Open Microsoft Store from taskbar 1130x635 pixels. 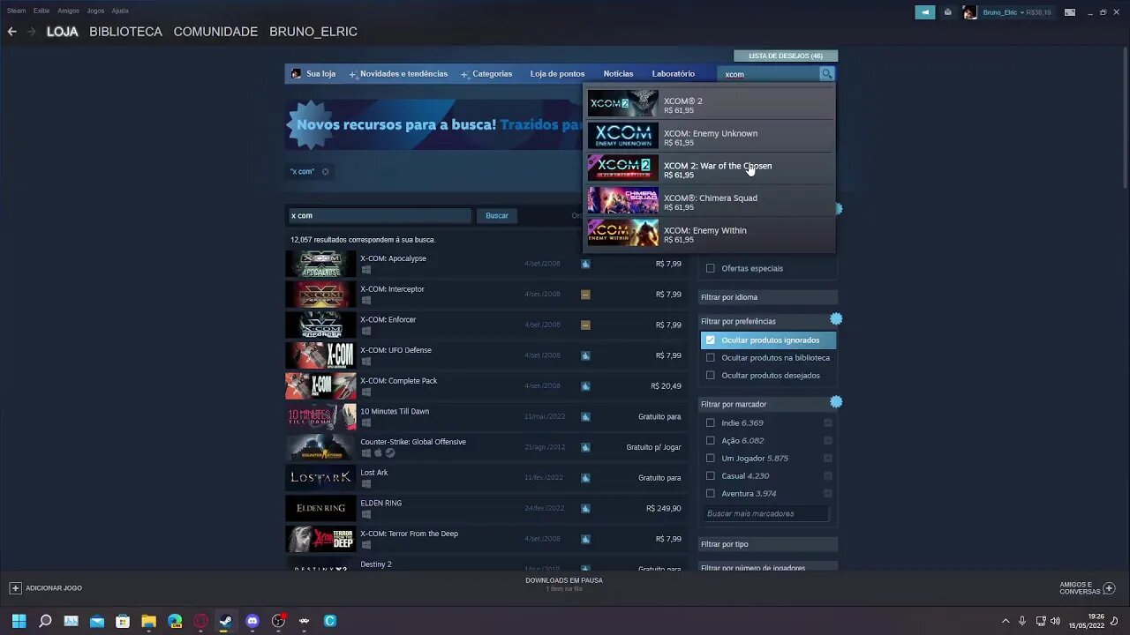tap(123, 621)
